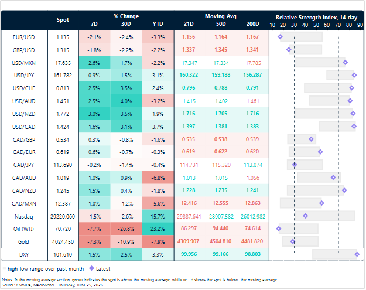This screenshot has width=366, height=290.
Task: Click the EUR/USD row label
Action: pos(24,37)
